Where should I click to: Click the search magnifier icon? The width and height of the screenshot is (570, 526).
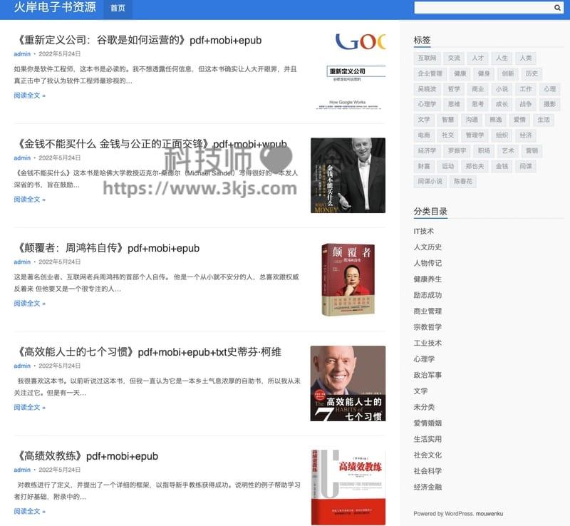[557, 8]
